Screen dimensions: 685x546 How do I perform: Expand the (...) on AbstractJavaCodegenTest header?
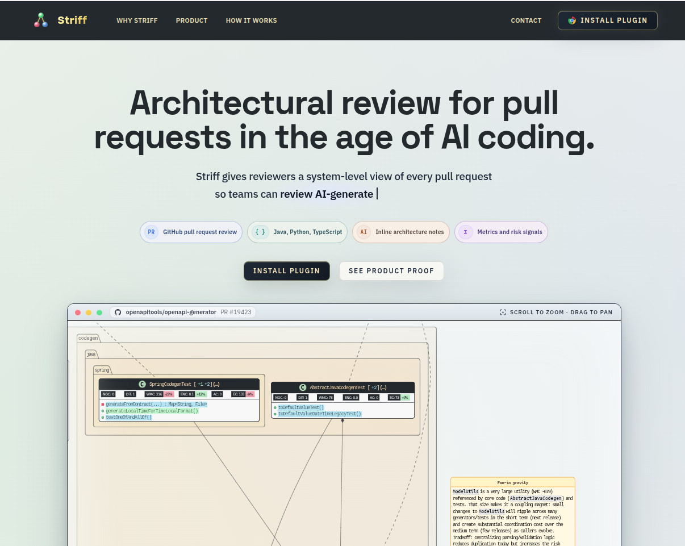click(x=383, y=387)
